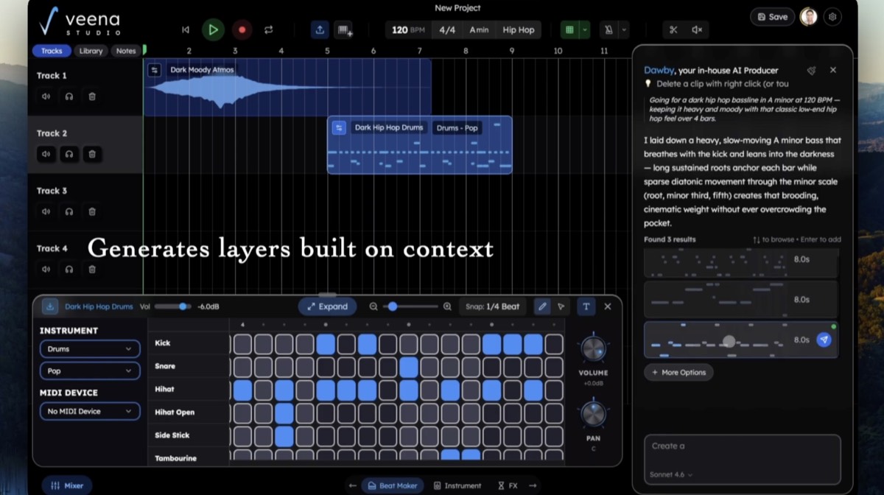
Task: Select the scissors cut tool in toolbar
Action: coord(673,29)
